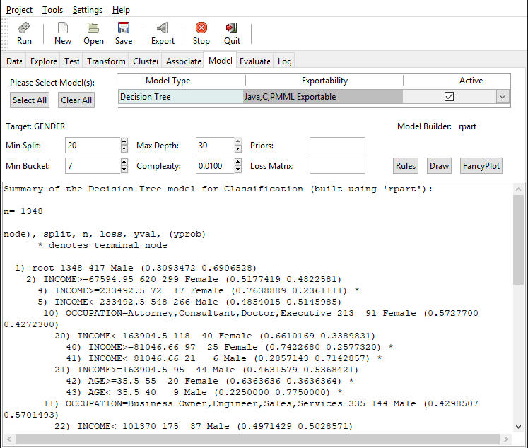Open the Help menu
528x448 pixels.
point(121,10)
